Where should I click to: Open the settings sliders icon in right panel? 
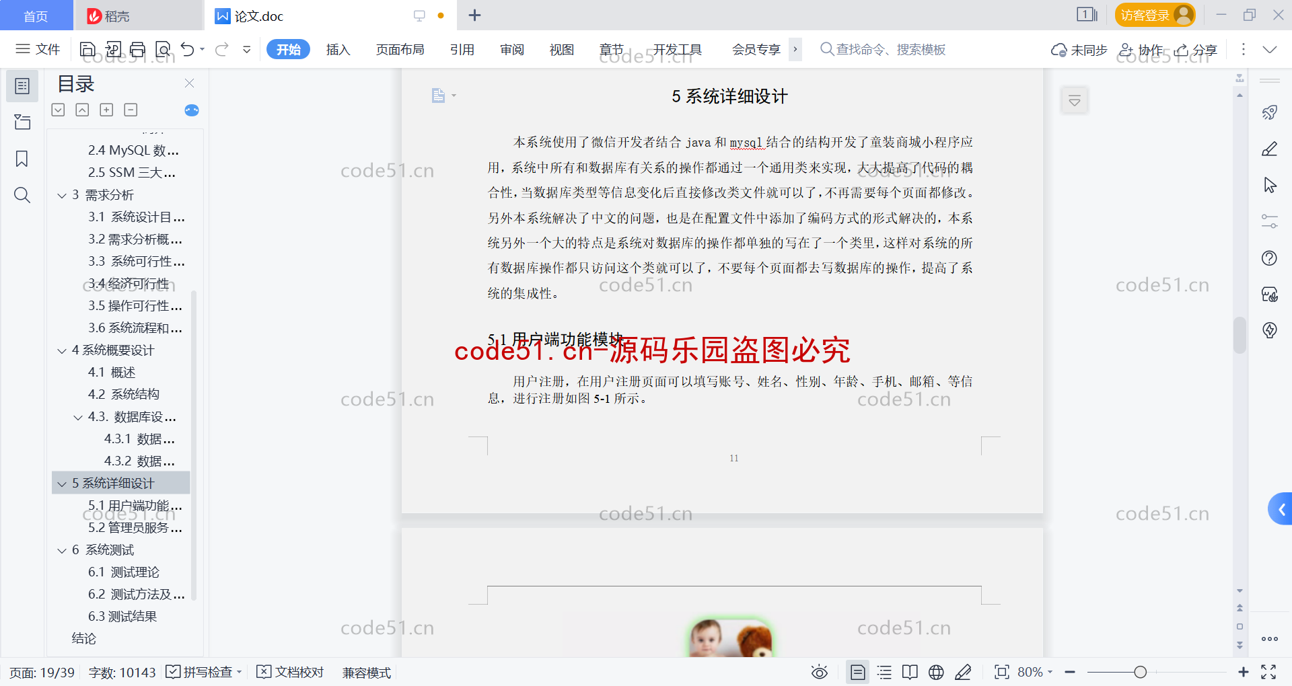tap(1270, 221)
